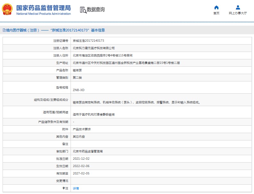Click the 境内医疗器械（注册） breadcrumb heading
The height and width of the screenshot is (194, 254).
click(23, 30)
